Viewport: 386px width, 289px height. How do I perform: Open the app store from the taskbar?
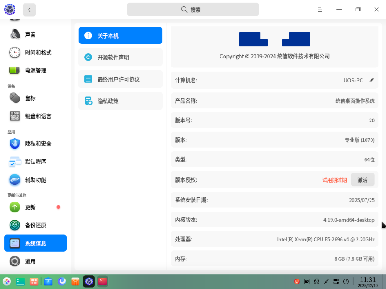tap(75, 281)
